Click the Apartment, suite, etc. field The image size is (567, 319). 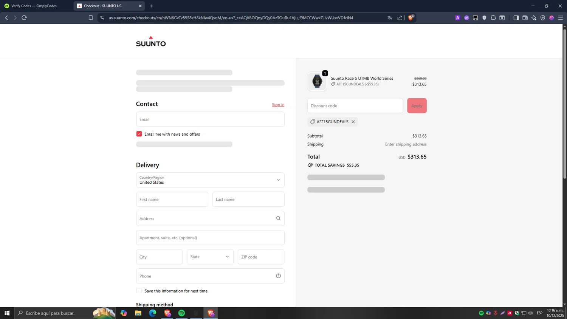coord(210,238)
